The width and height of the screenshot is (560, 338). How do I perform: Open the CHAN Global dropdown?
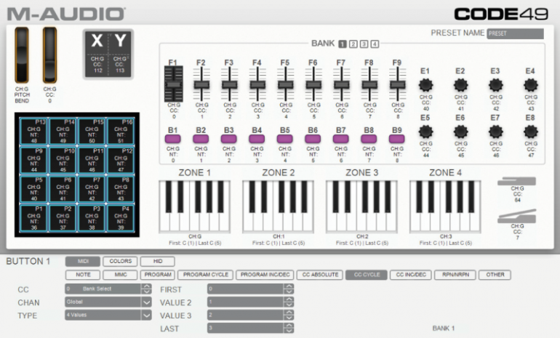108,302
